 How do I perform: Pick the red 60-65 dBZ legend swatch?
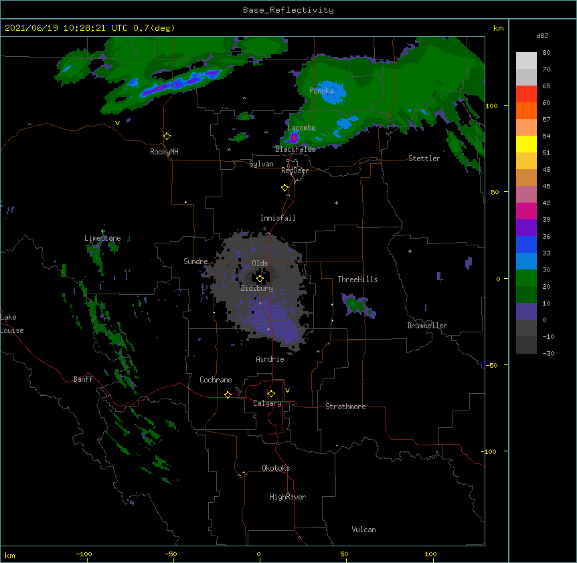(x=526, y=94)
